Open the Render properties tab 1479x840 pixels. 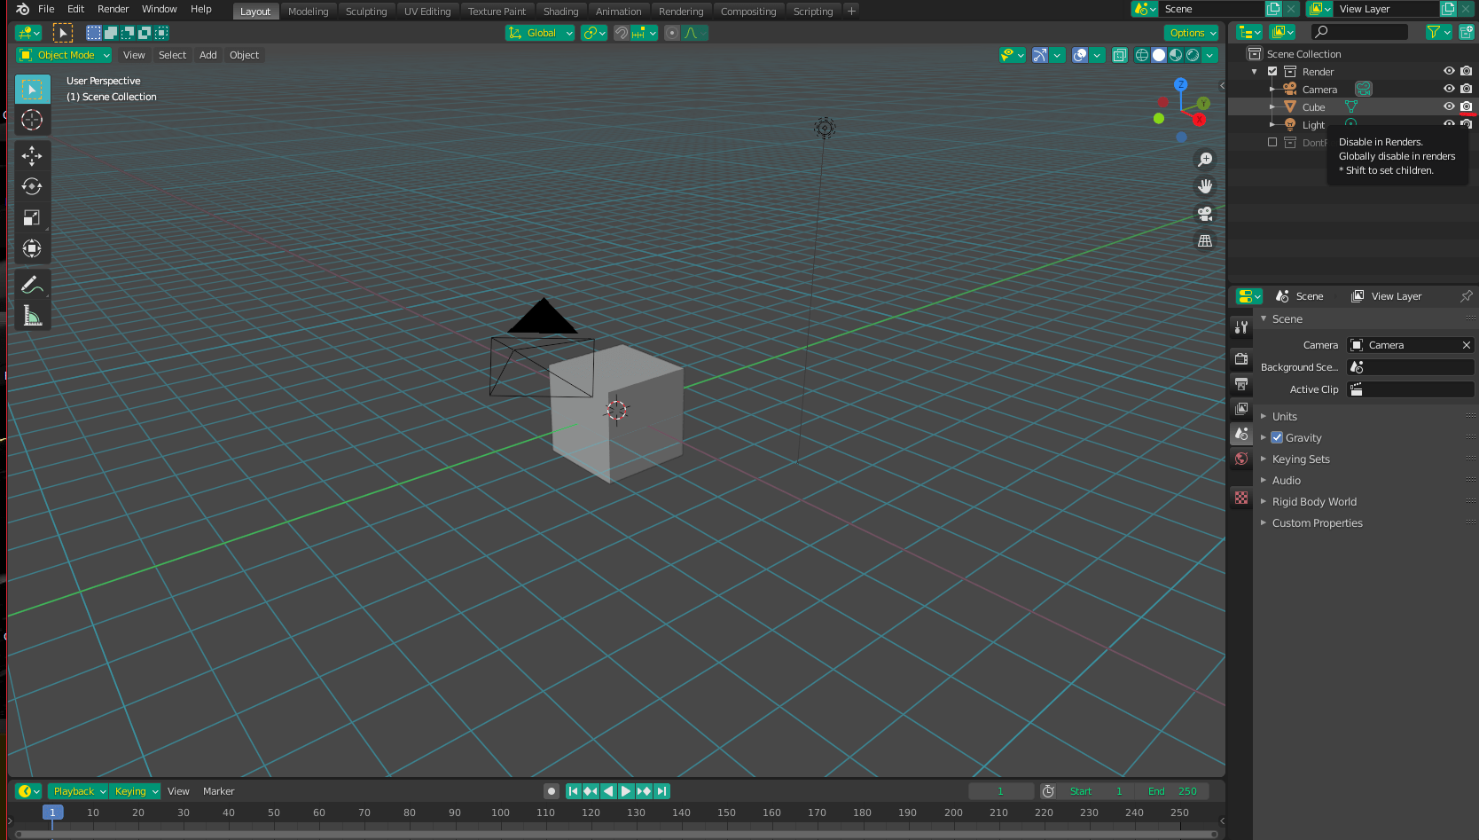click(x=1240, y=359)
